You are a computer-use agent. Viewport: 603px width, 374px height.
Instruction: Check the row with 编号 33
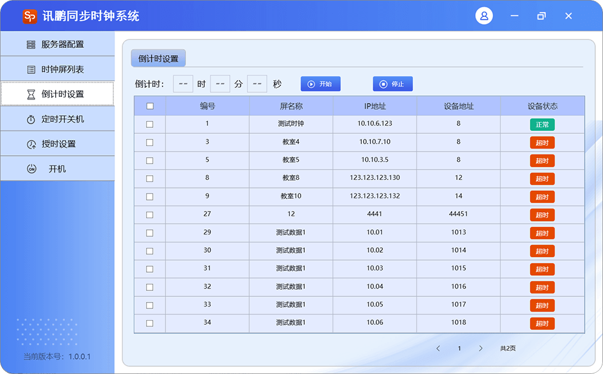[x=150, y=305]
